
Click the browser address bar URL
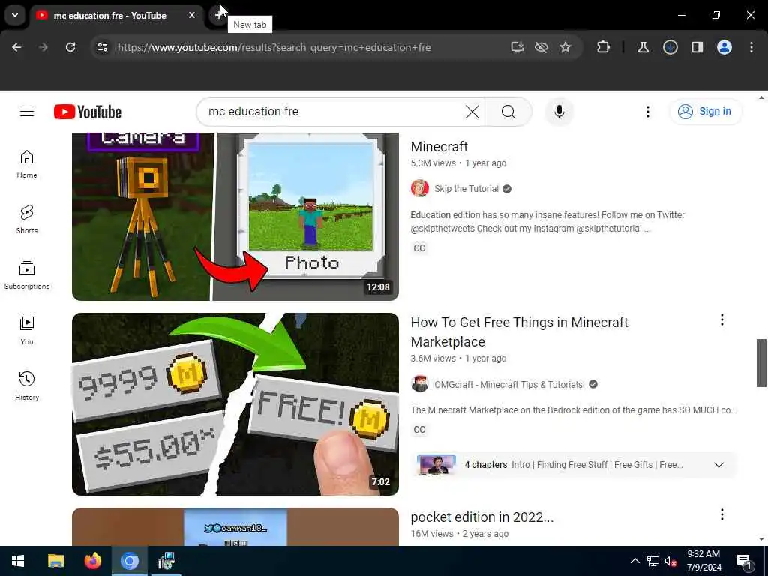[274, 47]
